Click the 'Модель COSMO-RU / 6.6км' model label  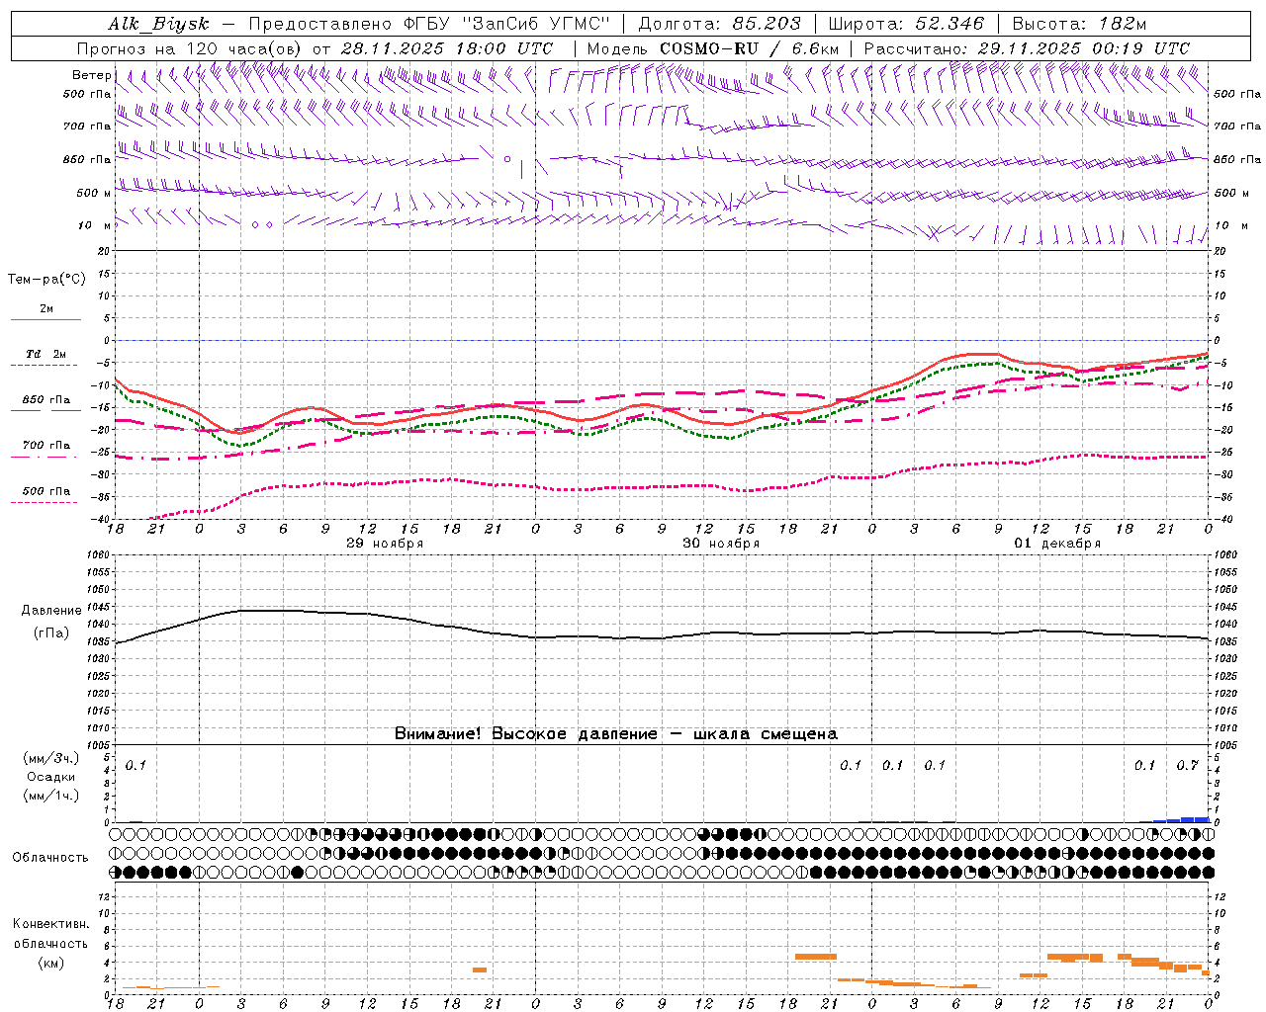click(x=712, y=48)
